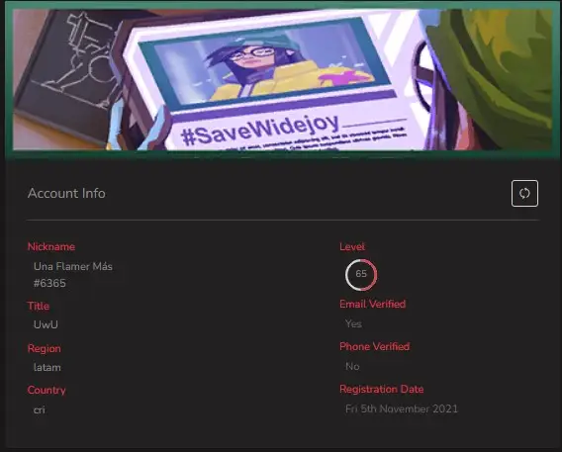Click the Country label
Image resolution: width=562 pixels, height=452 pixels.
pos(47,390)
